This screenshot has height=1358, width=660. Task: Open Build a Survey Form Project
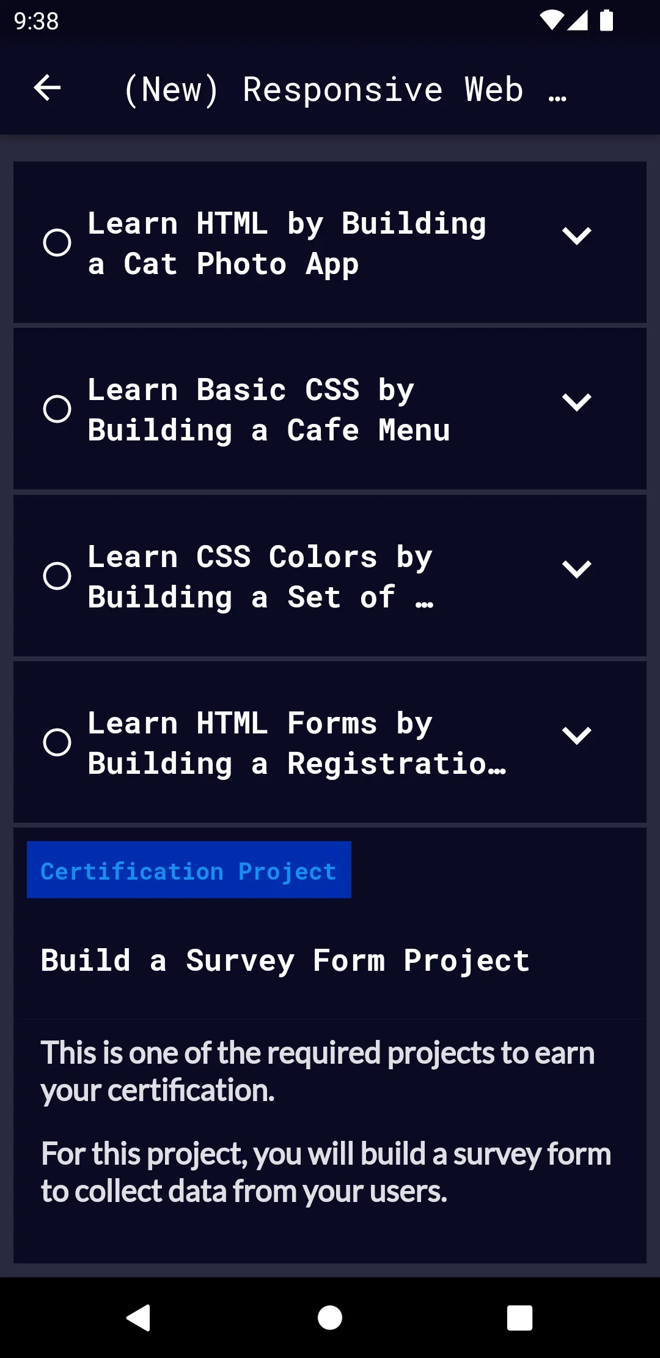pyautogui.click(x=284, y=960)
